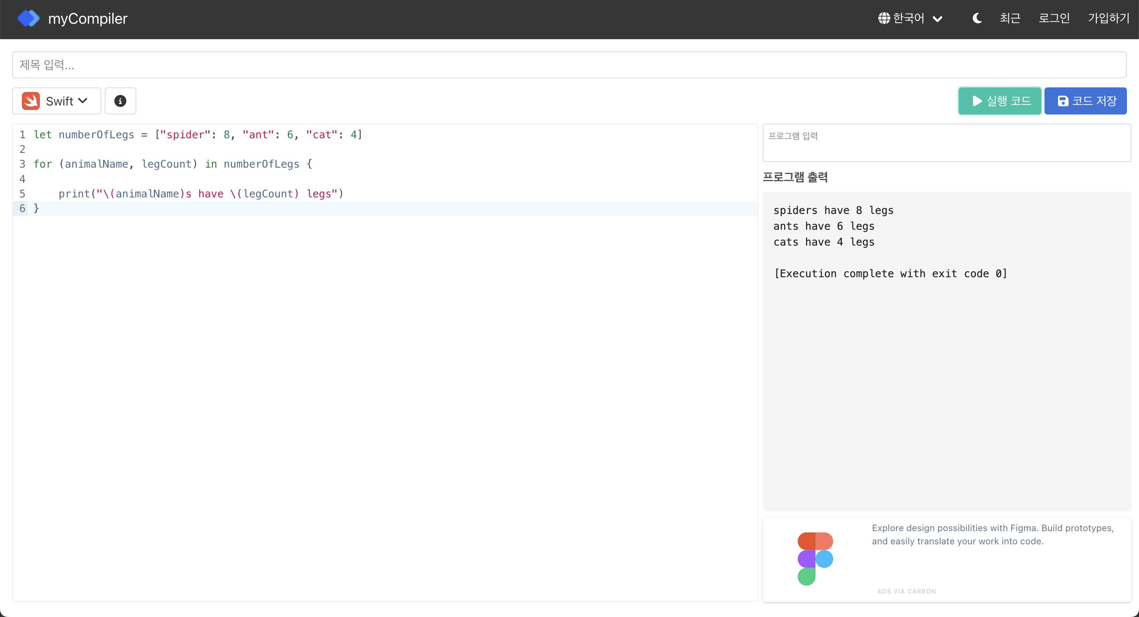Focus the 제목 입력 title field
The height and width of the screenshot is (617, 1139).
[569, 65]
